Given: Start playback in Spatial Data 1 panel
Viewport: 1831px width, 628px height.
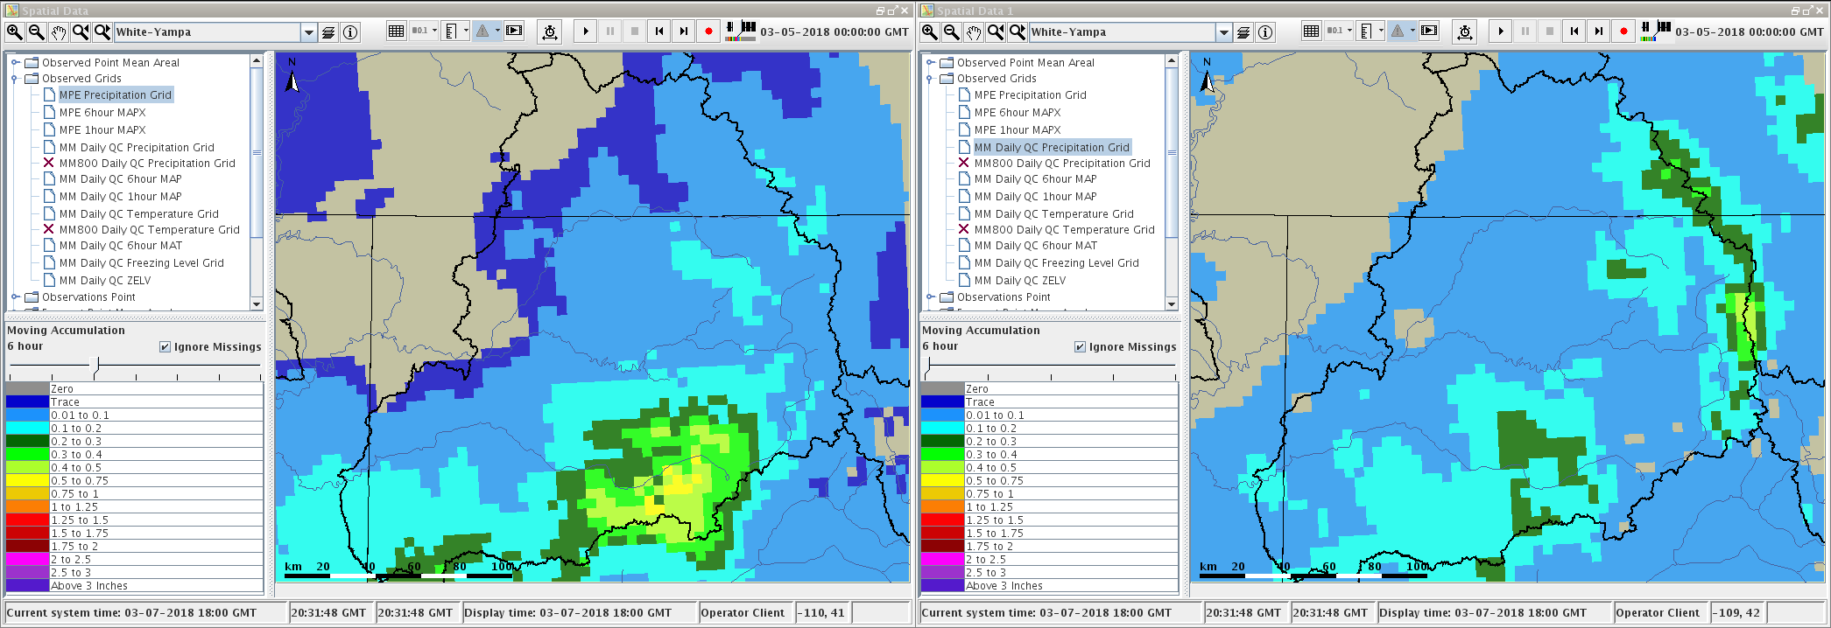Looking at the screenshot, I should point(1501,31).
